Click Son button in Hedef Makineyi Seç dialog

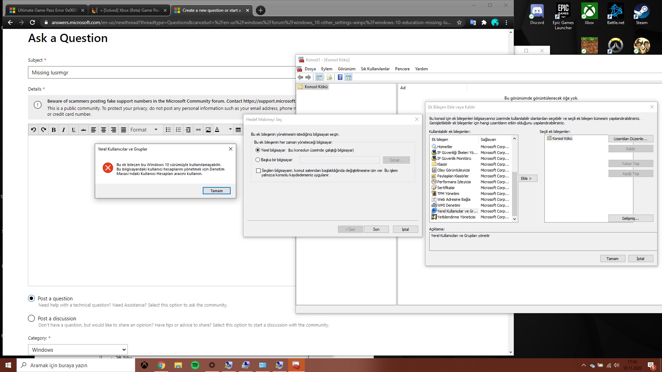coord(376,229)
